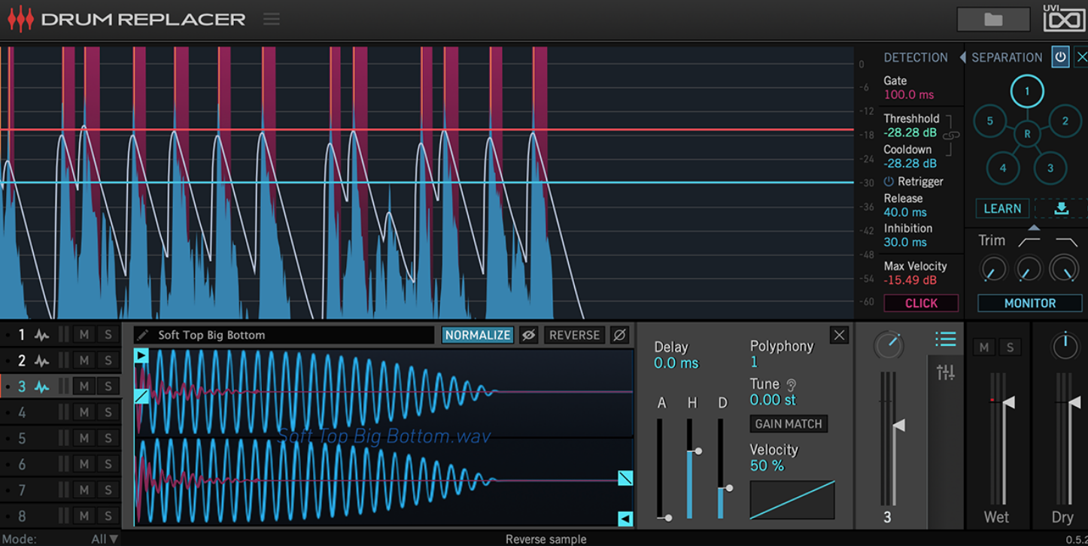Toggle the CLICK detection button
Screen dimensions: 1088x546
(921, 303)
